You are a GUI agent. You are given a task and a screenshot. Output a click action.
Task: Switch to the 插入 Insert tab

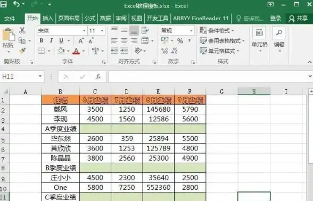[x=48, y=19]
